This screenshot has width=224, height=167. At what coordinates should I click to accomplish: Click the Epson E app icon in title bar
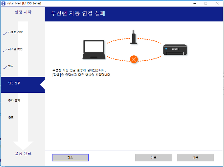3,3
